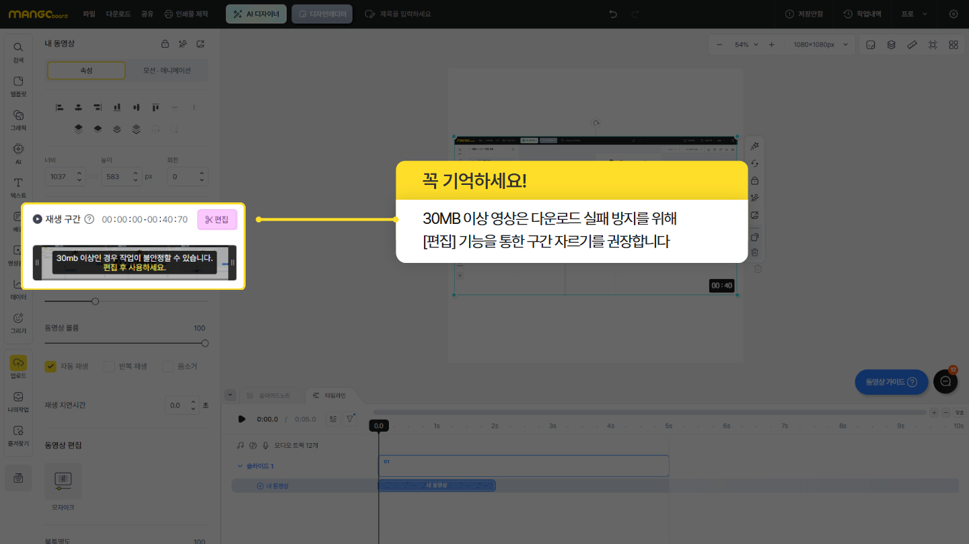Click the undo arrow in top bar
The width and height of the screenshot is (969, 544).
pyautogui.click(x=612, y=14)
